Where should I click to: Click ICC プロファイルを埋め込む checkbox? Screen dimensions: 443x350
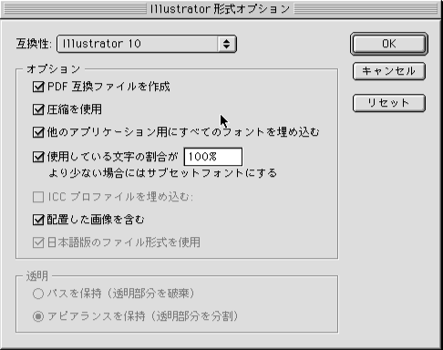38,197
